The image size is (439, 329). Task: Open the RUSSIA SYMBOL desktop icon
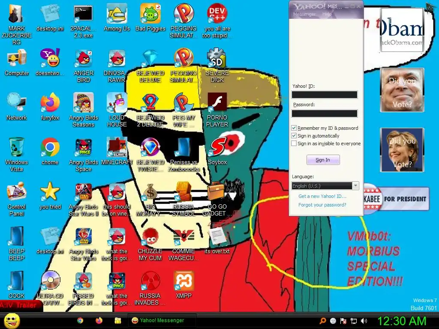coord(183,199)
